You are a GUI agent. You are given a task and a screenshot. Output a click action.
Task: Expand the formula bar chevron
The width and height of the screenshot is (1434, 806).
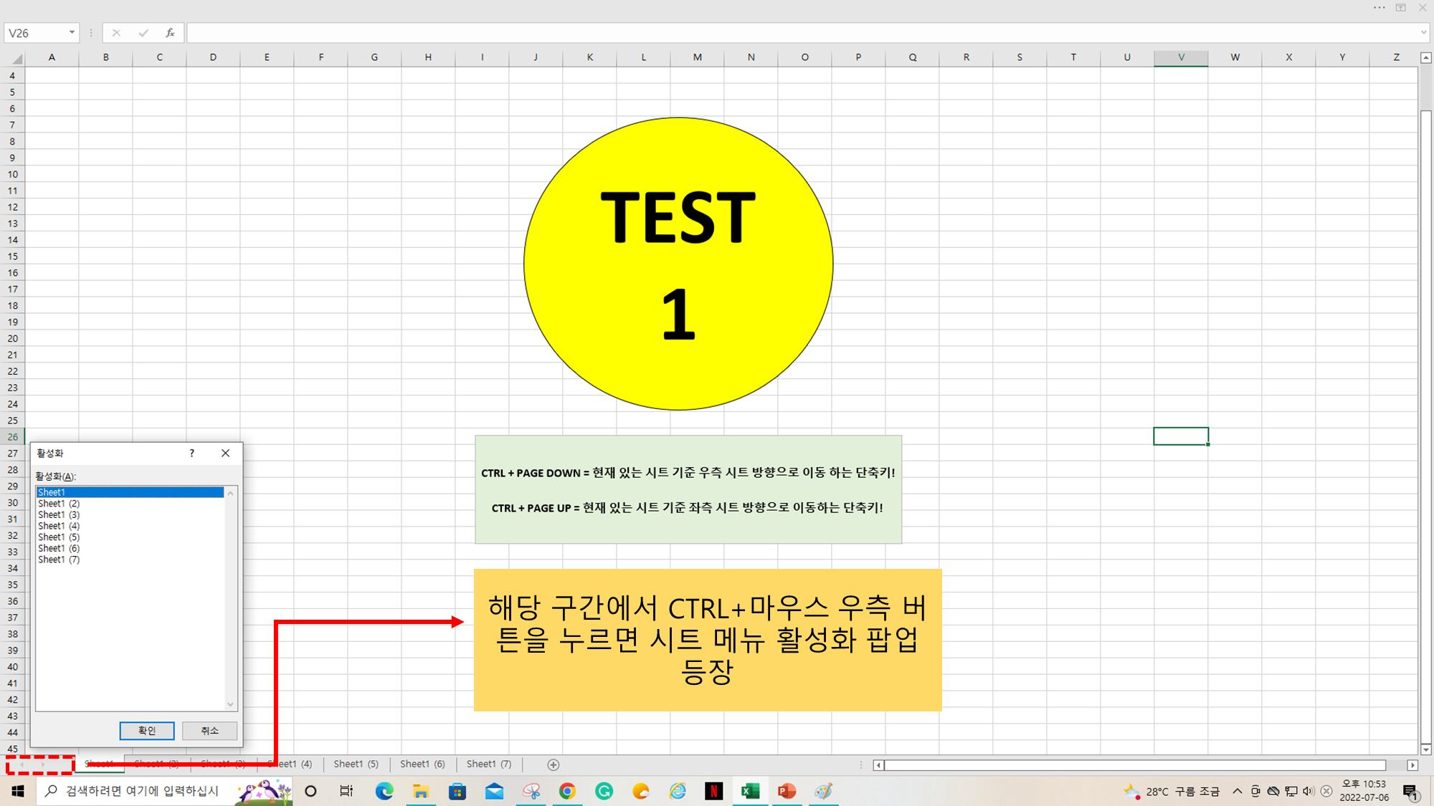1423,33
